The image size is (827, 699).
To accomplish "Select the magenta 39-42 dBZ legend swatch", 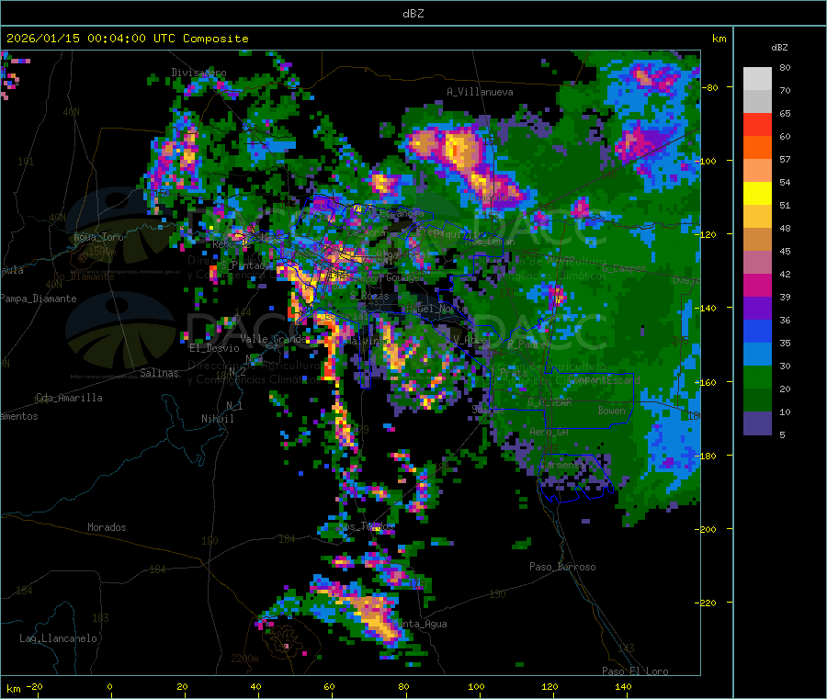I will tap(757, 285).
